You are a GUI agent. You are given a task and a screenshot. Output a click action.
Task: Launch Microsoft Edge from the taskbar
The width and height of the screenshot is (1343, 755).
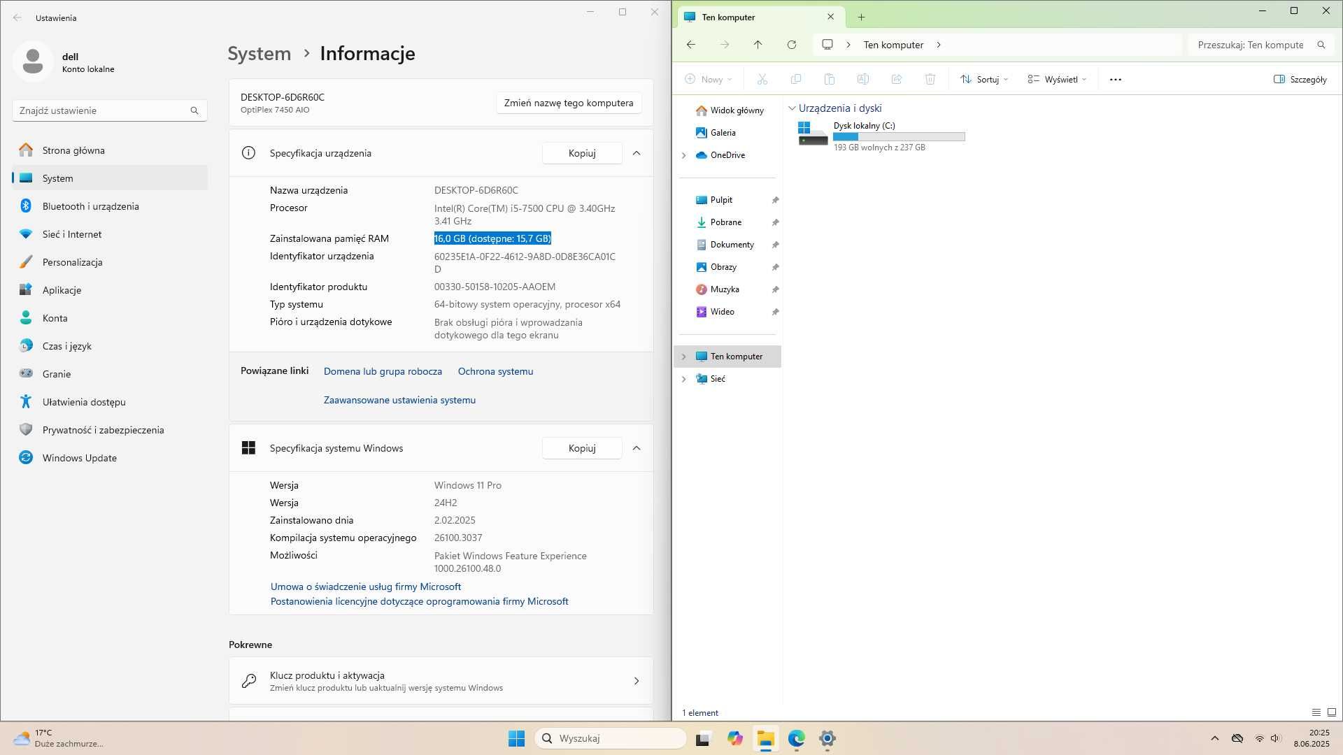(797, 738)
